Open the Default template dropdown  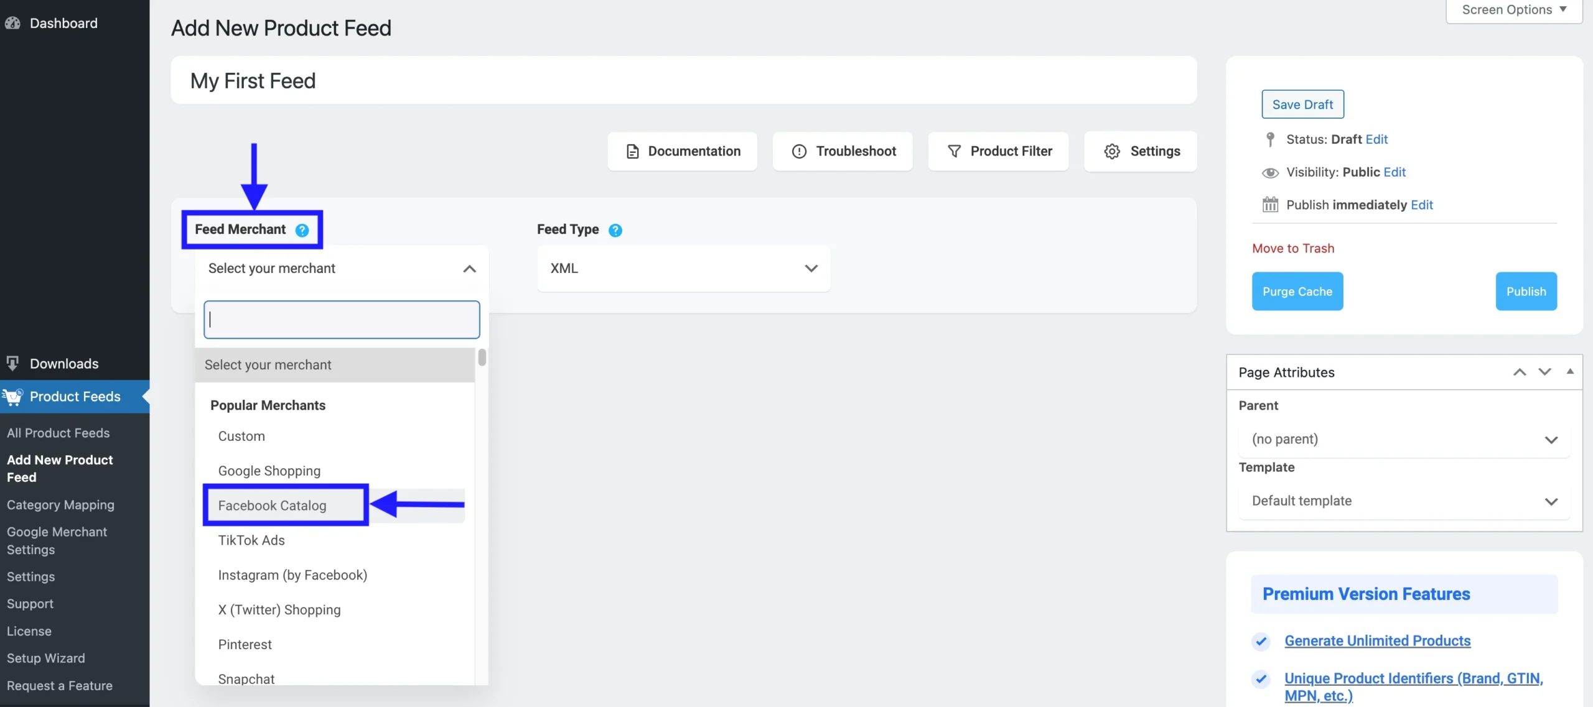click(x=1404, y=501)
